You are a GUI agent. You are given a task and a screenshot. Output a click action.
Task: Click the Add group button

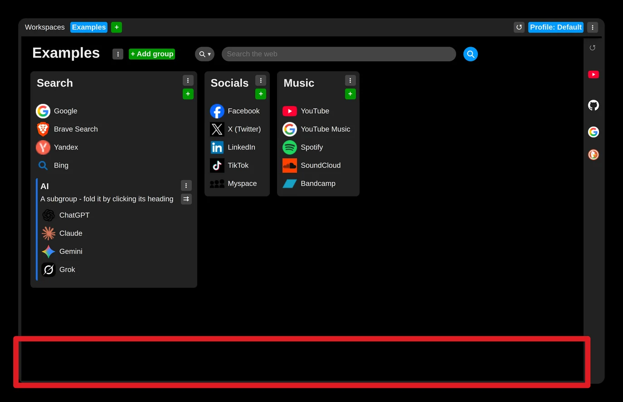click(152, 54)
